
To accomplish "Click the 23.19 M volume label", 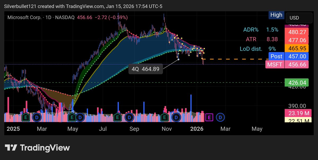I will point(298,114).
